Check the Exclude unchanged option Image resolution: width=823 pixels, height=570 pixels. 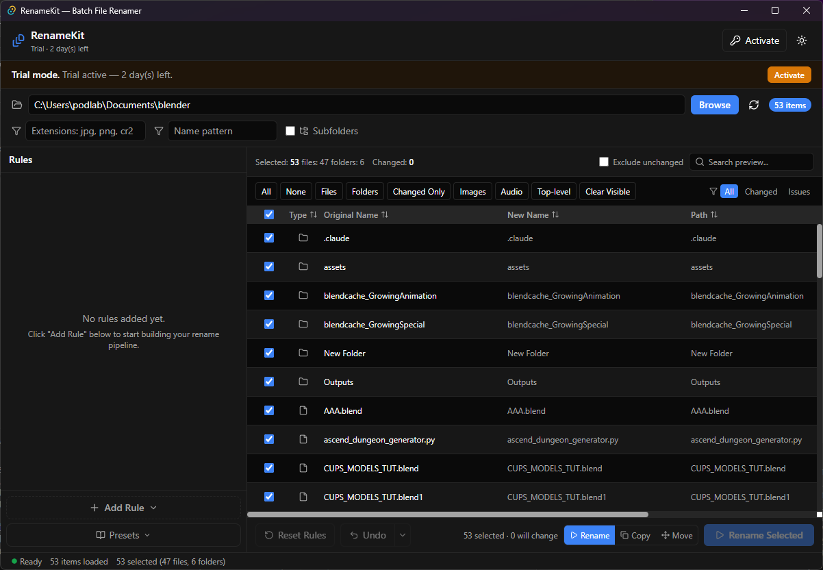604,162
